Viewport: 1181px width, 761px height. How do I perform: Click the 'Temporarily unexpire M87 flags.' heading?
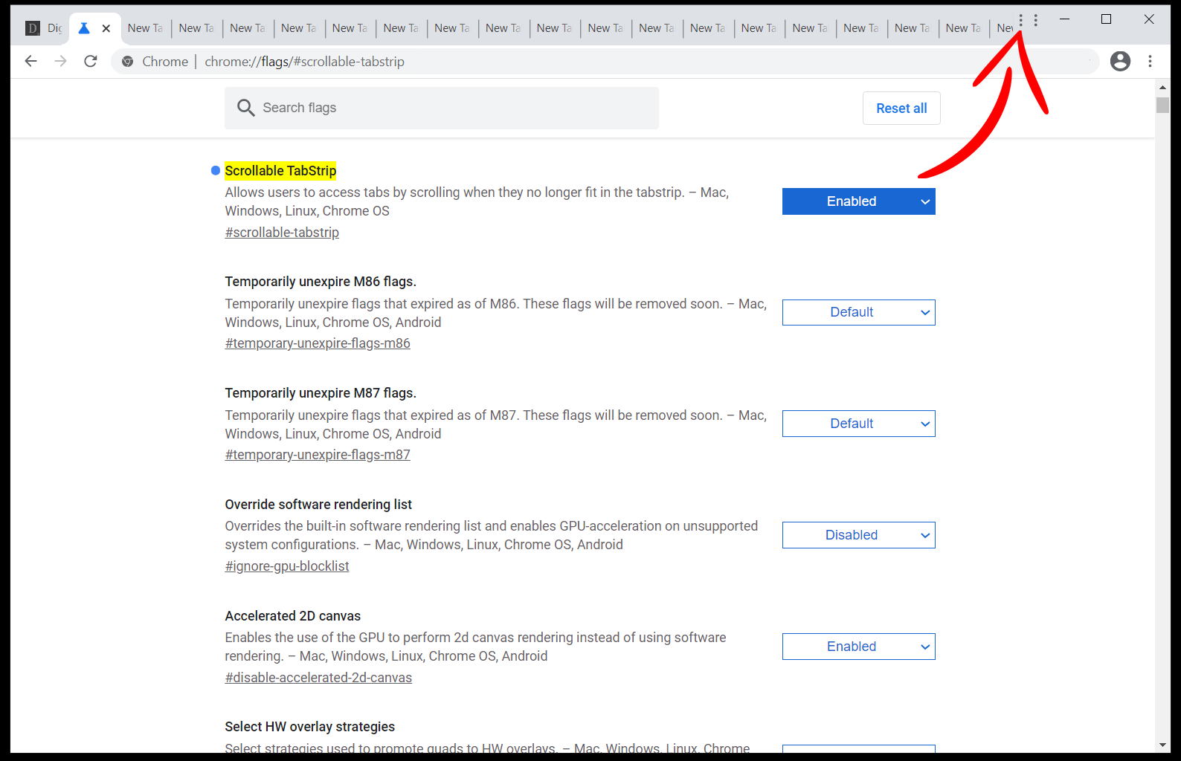(321, 393)
